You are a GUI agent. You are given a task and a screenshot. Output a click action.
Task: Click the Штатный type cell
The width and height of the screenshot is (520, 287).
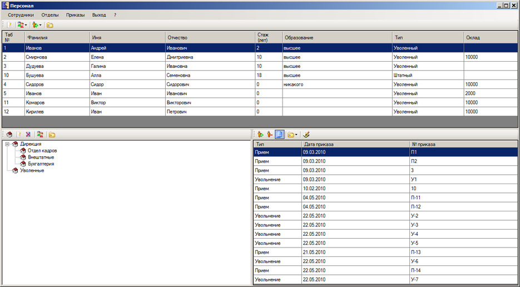pyautogui.click(x=428, y=75)
